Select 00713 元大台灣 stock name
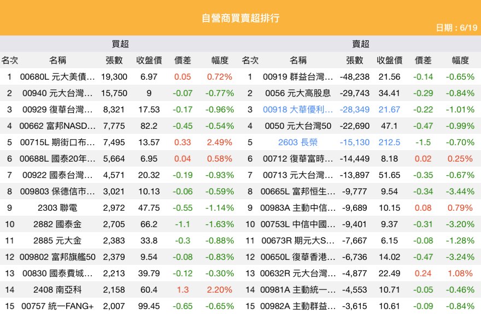The image size is (481, 314). [298, 175]
